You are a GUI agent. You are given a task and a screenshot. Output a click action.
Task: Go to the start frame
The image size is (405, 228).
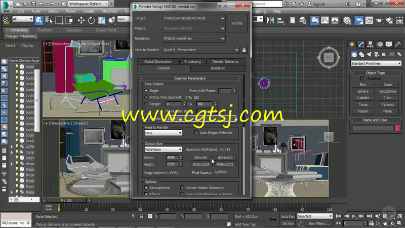coord(338,216)
